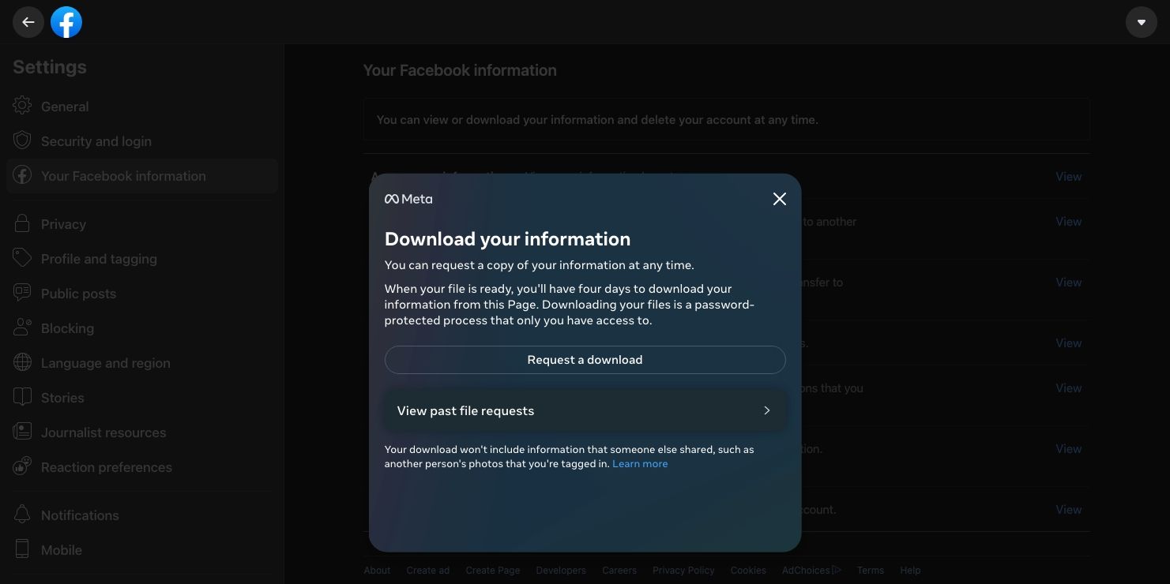
Task: Open Language and region via the globe icon
Action: coord(22,363)
